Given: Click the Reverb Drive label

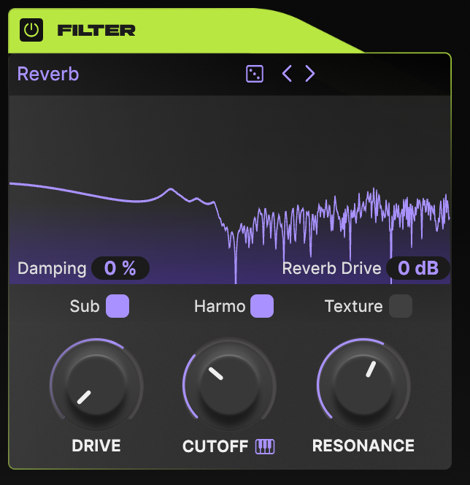Looking at the screenshot, I should [x=331, y=268].
